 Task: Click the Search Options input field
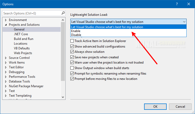pyautogui.click(x=31, y=13)
